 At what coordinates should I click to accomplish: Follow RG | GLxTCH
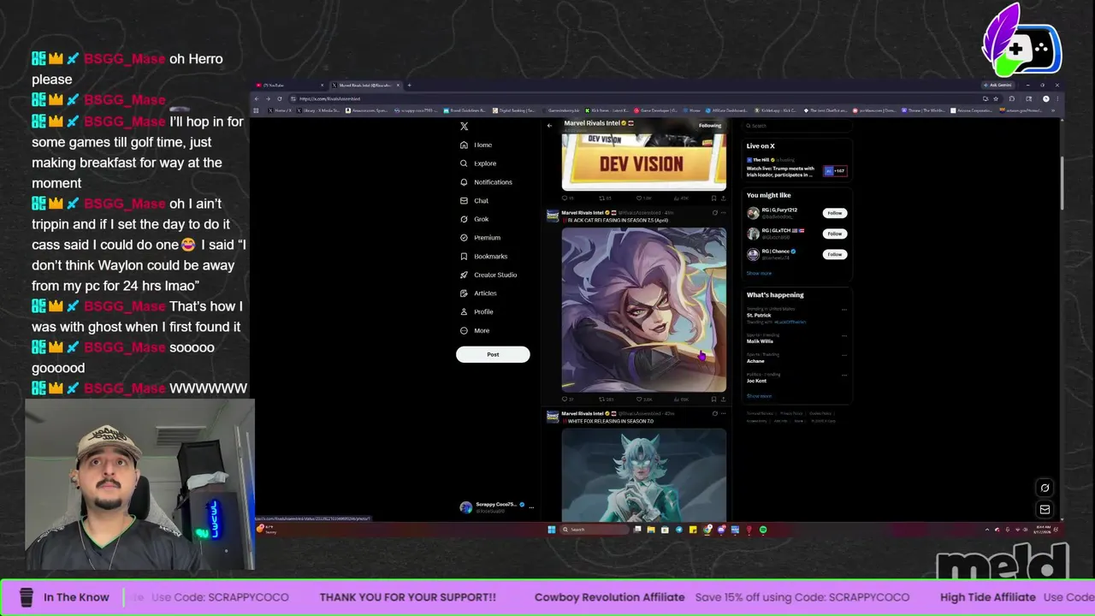pos(834,234)
